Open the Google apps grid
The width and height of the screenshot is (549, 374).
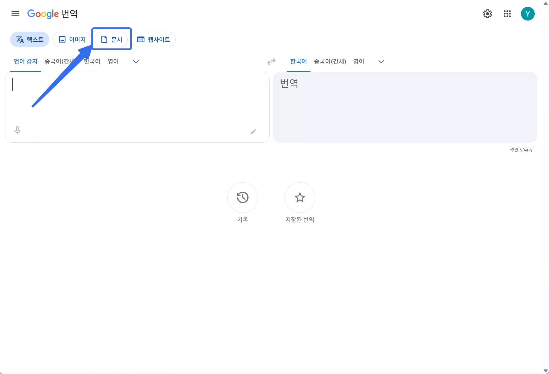click(507, 14)
